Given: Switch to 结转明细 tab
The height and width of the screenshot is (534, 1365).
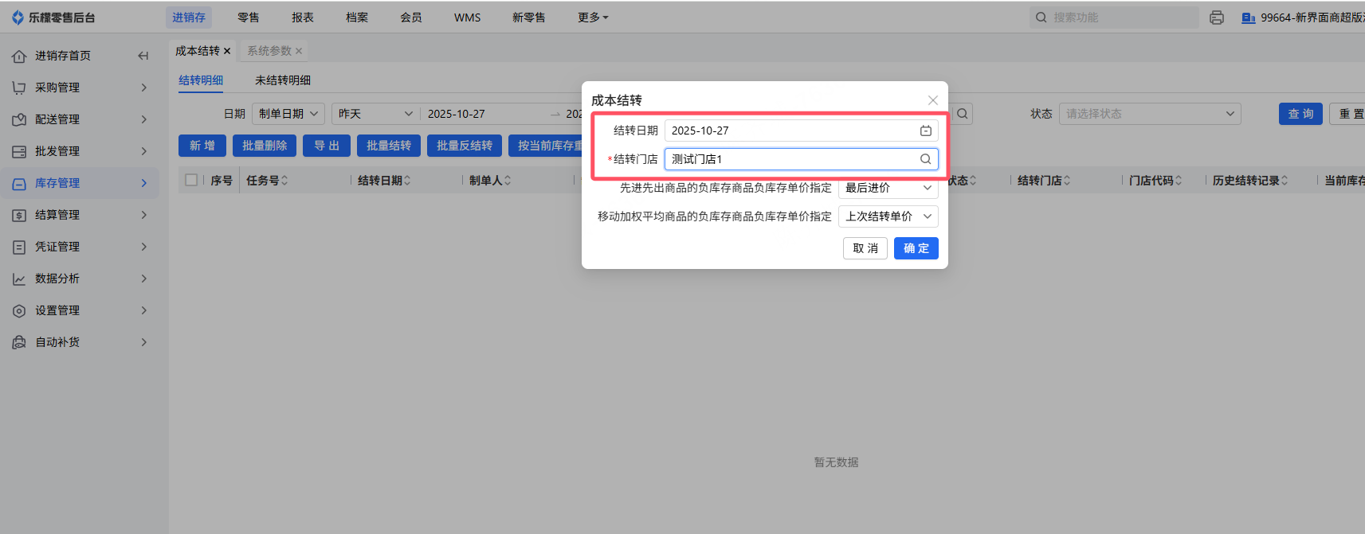Looking at the screenshot, I should 201,80.
